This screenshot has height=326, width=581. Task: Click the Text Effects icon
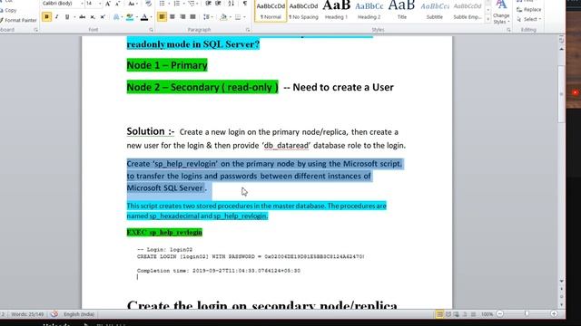pos(116,17)
